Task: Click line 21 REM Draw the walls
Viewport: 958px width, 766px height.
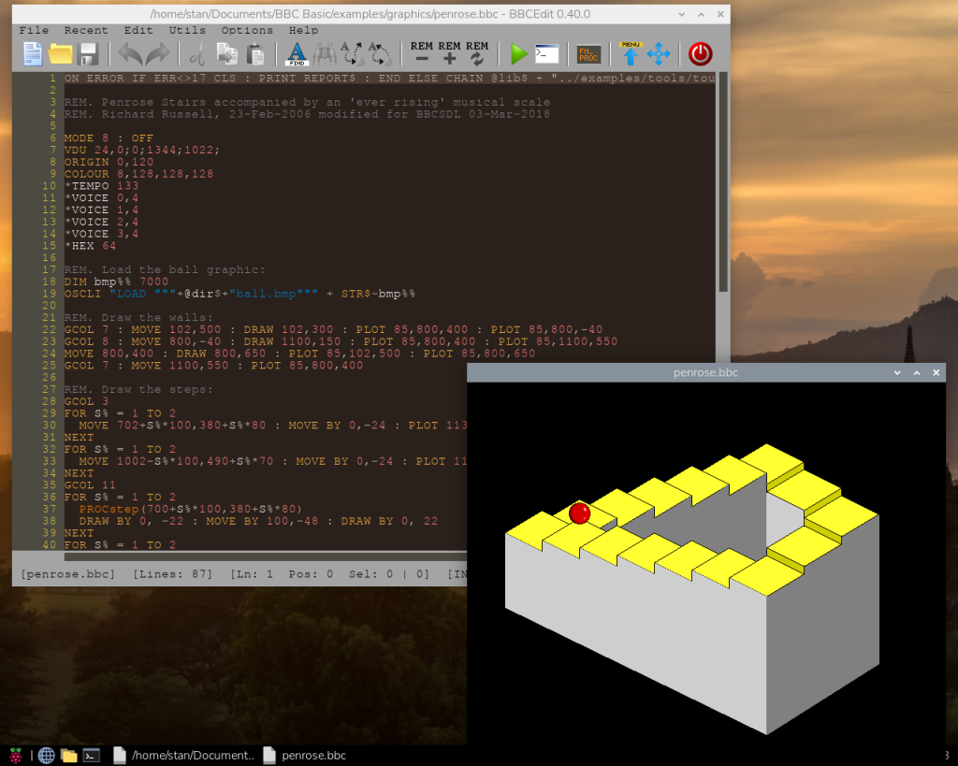Action: tap(138, 317)
